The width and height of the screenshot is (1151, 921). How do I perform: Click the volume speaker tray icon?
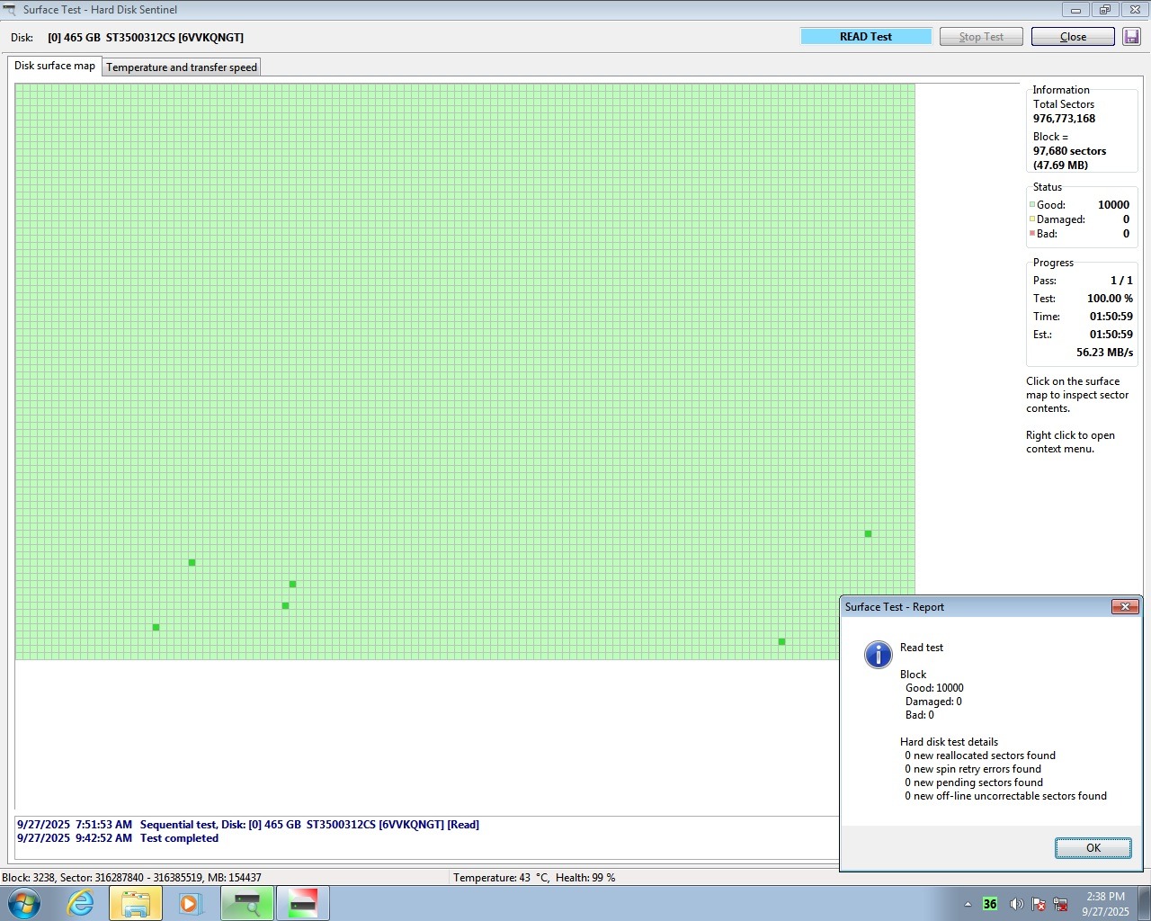(1016, 904)
